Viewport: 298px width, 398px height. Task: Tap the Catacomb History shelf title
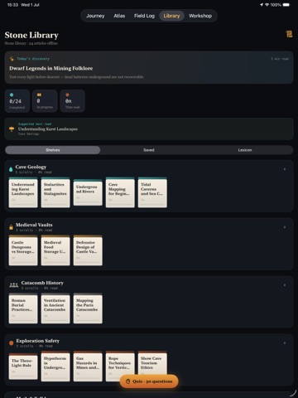pyautogui.click(x=42, y=283)
